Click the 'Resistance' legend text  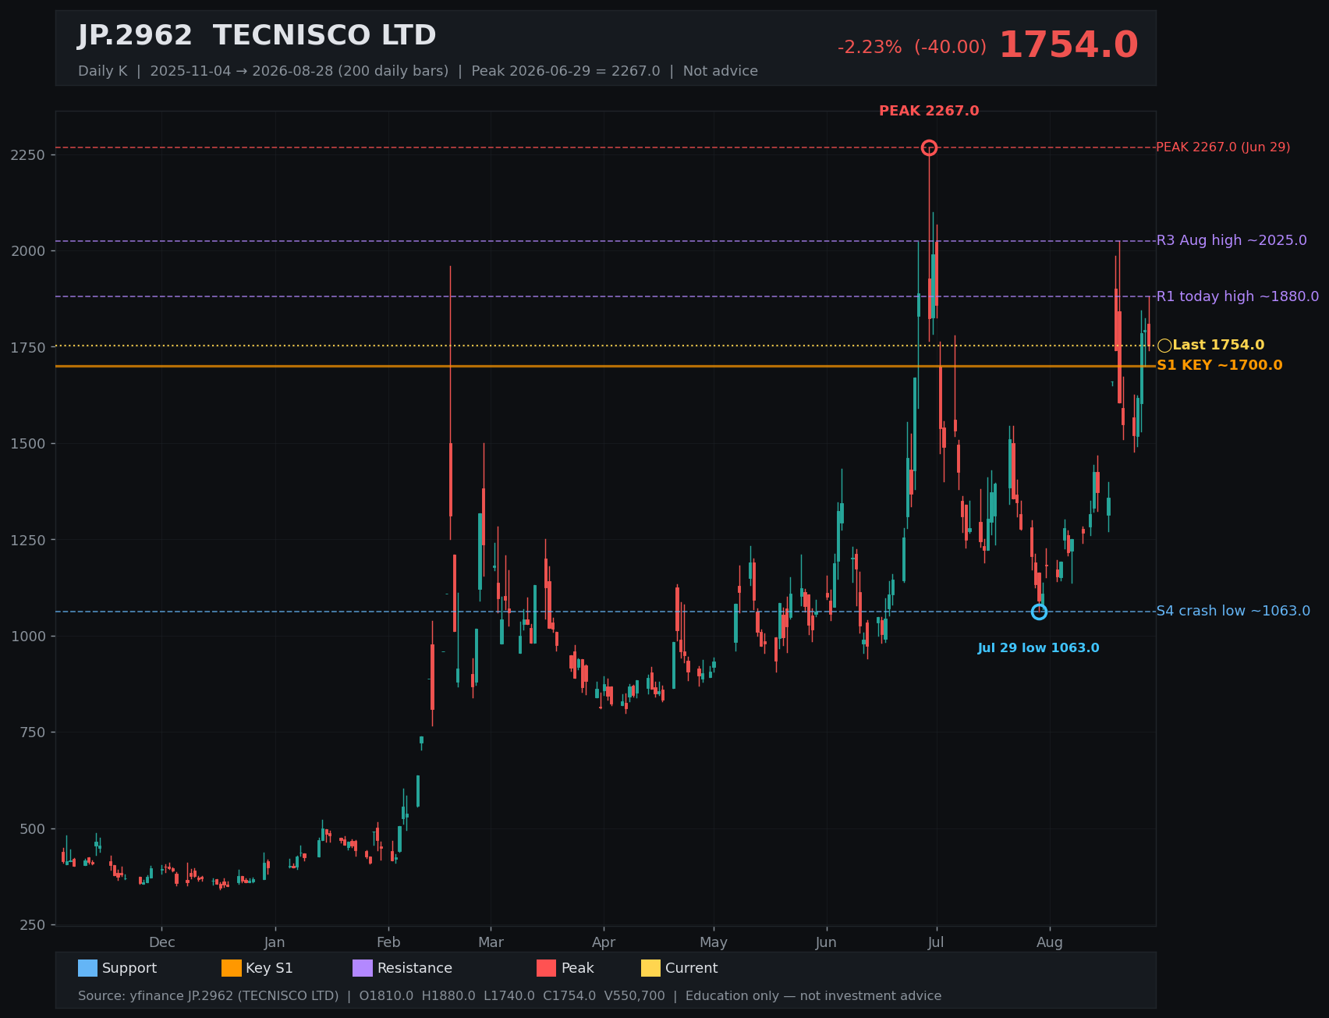[415, 968]
